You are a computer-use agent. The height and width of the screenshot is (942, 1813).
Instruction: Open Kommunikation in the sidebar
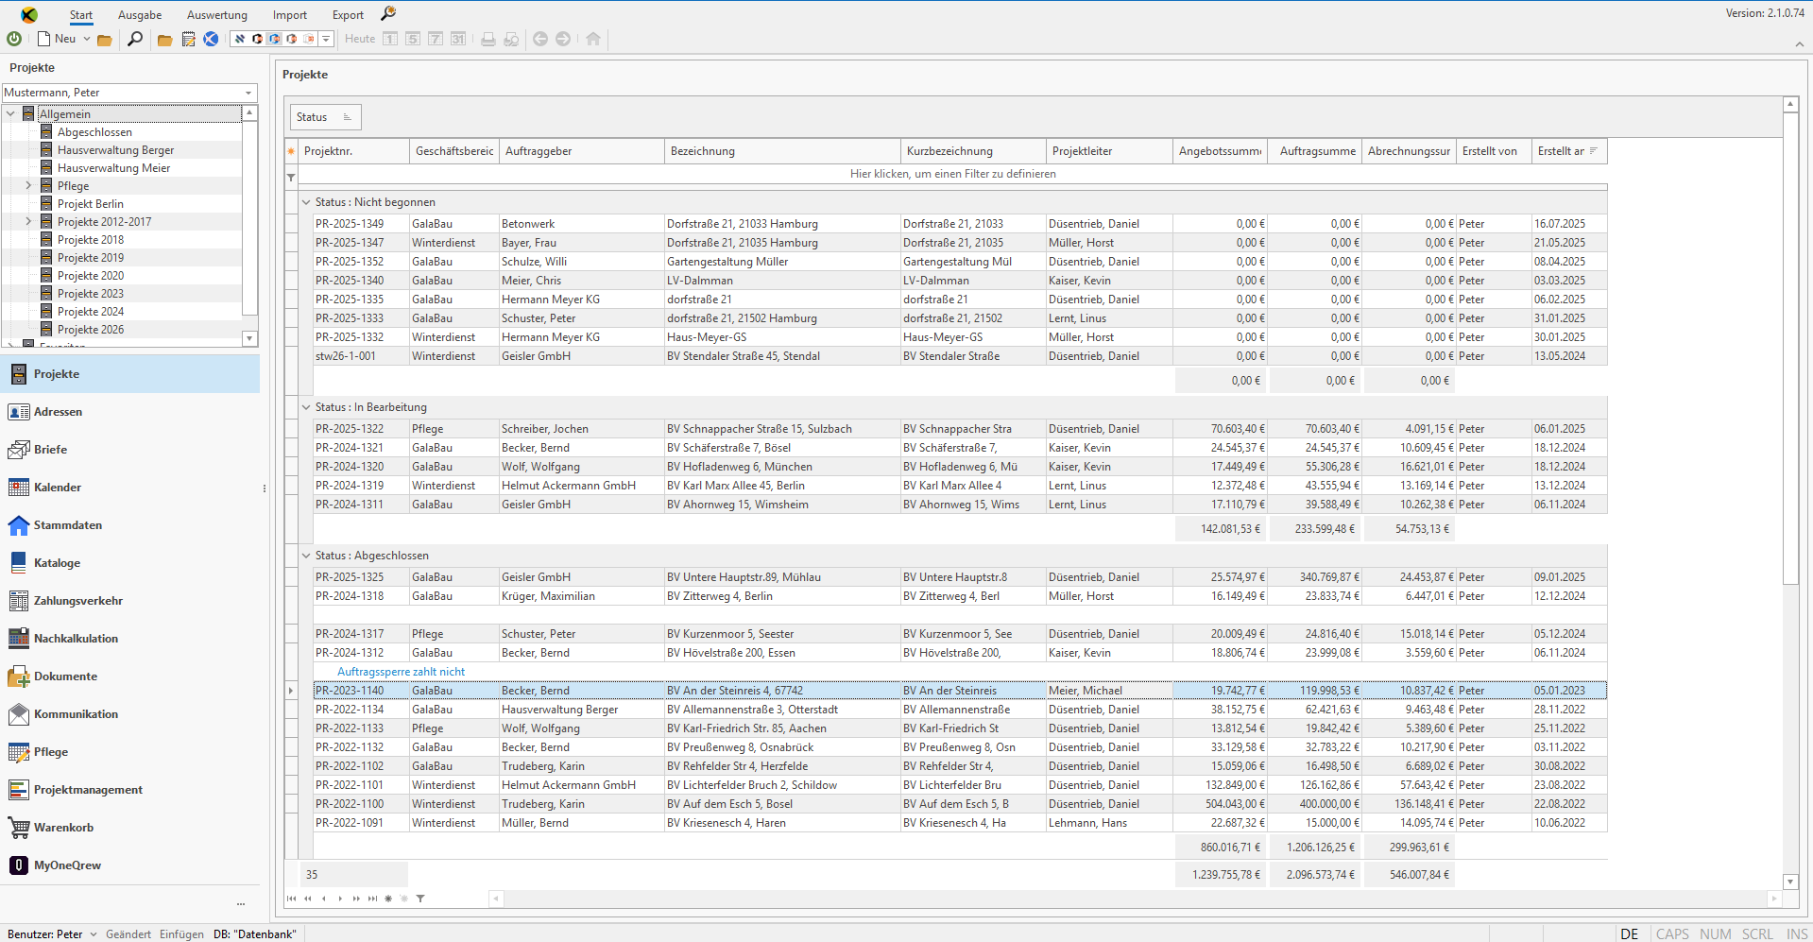(x=130, y=714)
